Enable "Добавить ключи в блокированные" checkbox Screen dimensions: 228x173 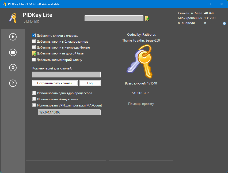(x=34, y=42)
